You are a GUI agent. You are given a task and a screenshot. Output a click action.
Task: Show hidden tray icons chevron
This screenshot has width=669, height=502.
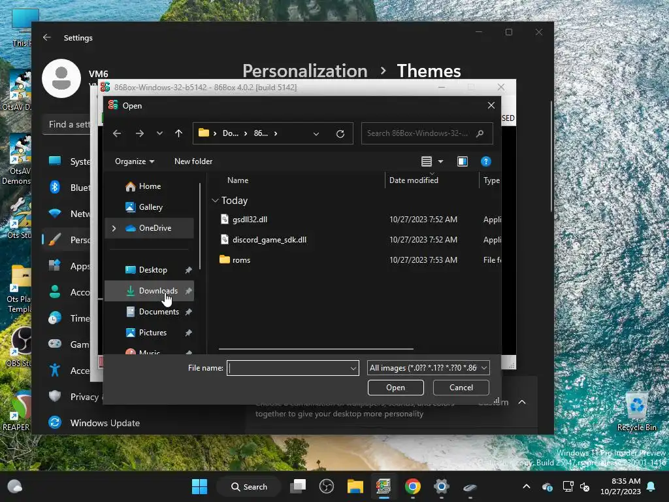coord(527,486)
